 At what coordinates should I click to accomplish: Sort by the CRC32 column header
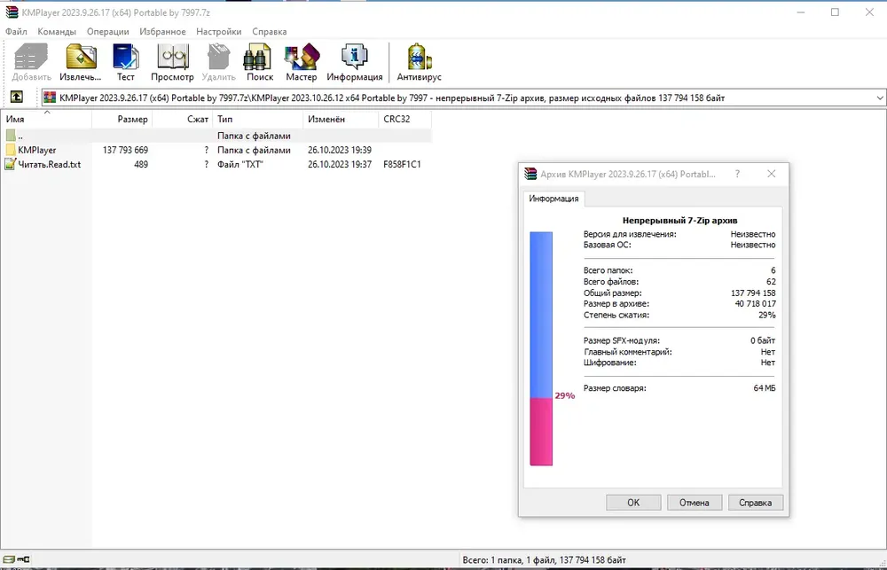coord(405,120)
